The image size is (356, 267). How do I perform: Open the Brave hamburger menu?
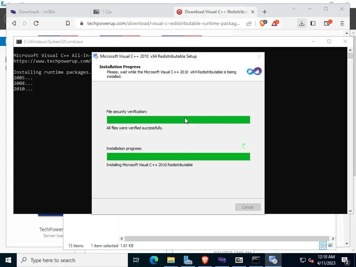[342, 23]
